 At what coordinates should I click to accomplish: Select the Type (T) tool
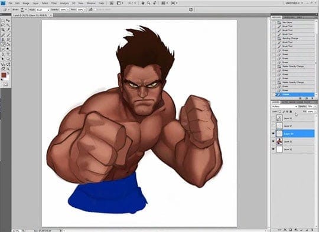8,54
